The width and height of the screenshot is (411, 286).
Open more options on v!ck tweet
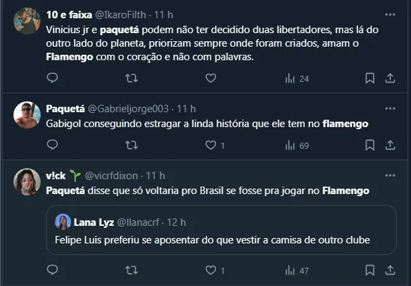point(390,174)
